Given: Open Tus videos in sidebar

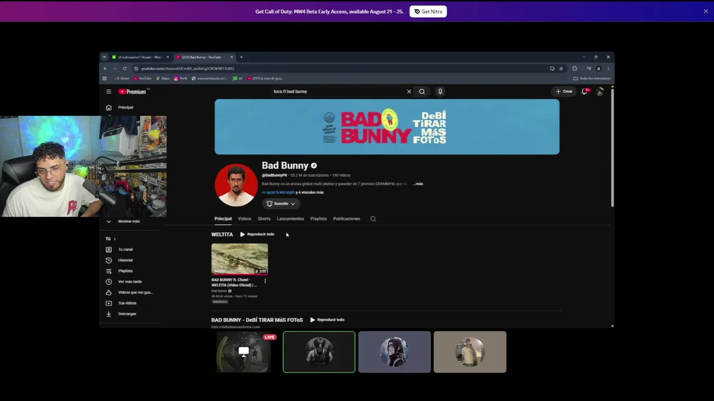Looking at the screenshot, I should (x=127, y=303).
